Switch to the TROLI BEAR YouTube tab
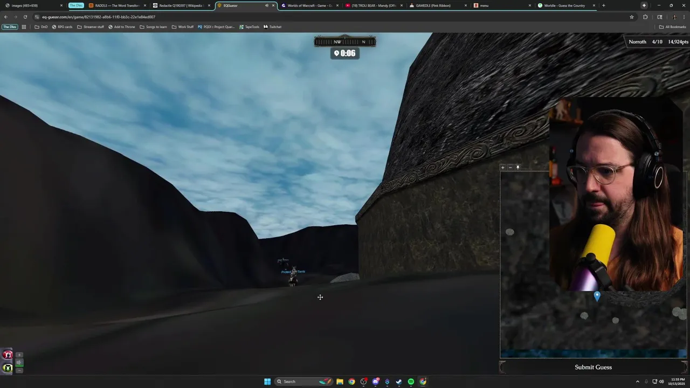Image resolution: width=690 pixels, height=388 pixels. [374, 5]
